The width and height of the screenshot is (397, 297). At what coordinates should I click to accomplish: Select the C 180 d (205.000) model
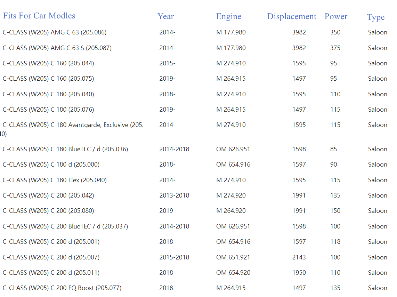click(51, 164)
